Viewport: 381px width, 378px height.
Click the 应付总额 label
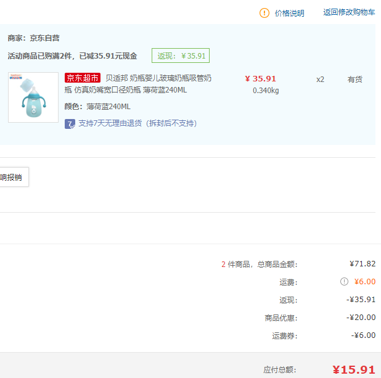[x=280, y=370]
